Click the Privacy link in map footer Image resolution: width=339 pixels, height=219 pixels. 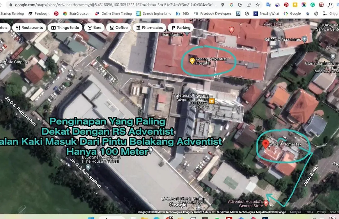coord(321,212)
